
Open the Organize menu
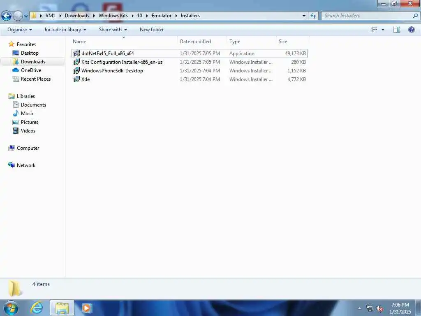click(20, 30)
